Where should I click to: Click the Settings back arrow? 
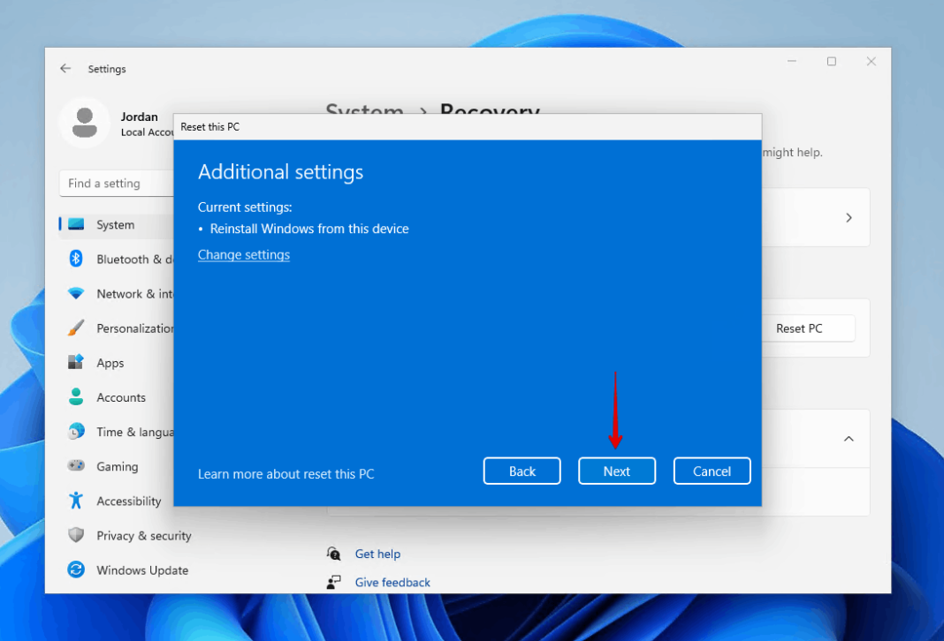pyautogui.click(x=65, y=68)
